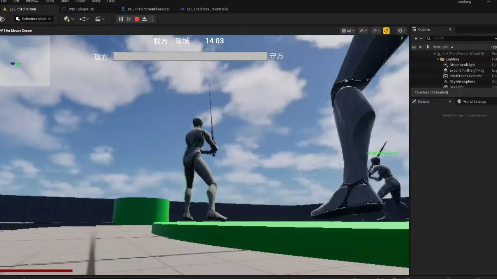Open the Outliner filter options
The width and height of the screenshot is (497, 279).
[418, 38]
